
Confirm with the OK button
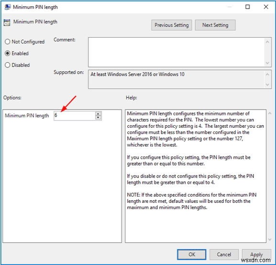[x=192, y=254]
